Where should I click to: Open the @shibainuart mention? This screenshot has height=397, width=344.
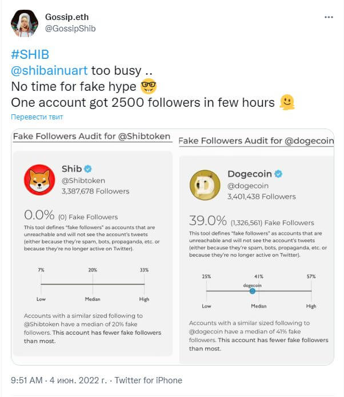(49, 70)
